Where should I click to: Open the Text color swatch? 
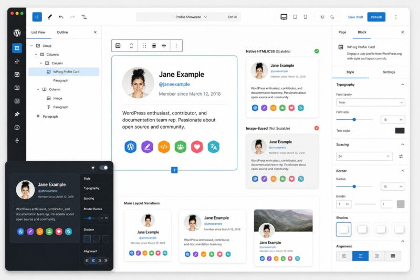(400, 131)
